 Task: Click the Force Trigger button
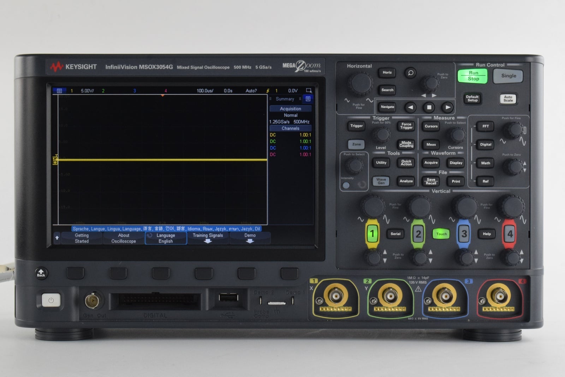[x=406, y=126]
